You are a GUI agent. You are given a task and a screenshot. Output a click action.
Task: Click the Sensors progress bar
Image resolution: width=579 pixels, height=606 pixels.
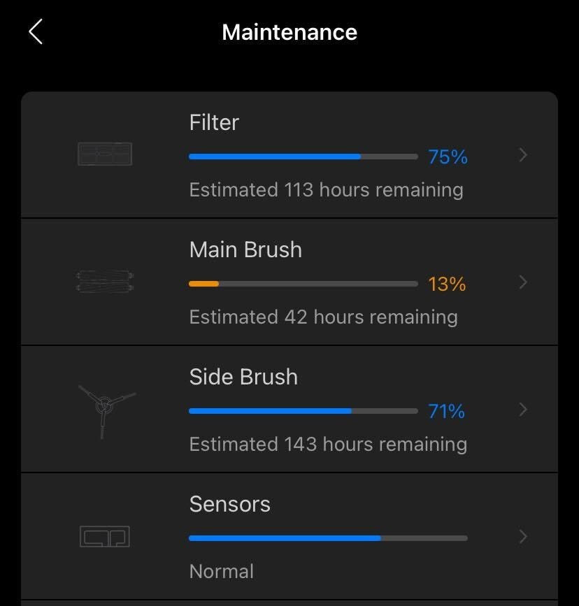click(x=328, y=538)
